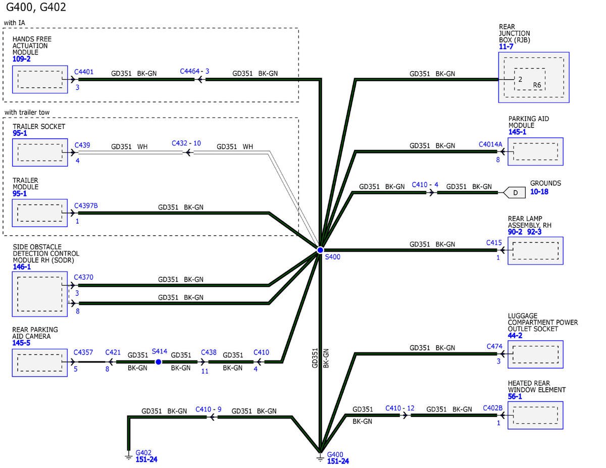Open link 44-2 for Luggage Power Outlet
Viewport: 606px width, 468px height.
[515, 335]
